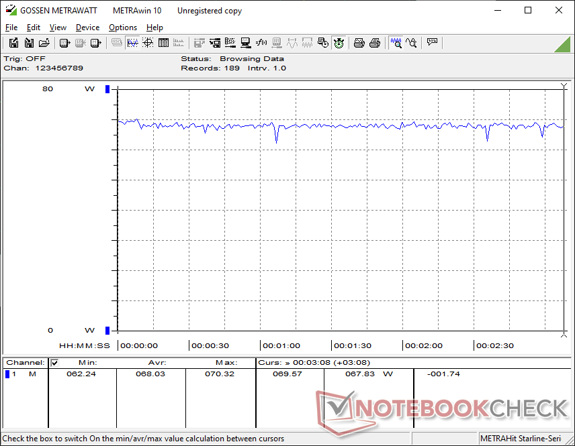Click the stopwatch timer icon
The height and width of the screenshot is (446, 575).
point(339,43)
